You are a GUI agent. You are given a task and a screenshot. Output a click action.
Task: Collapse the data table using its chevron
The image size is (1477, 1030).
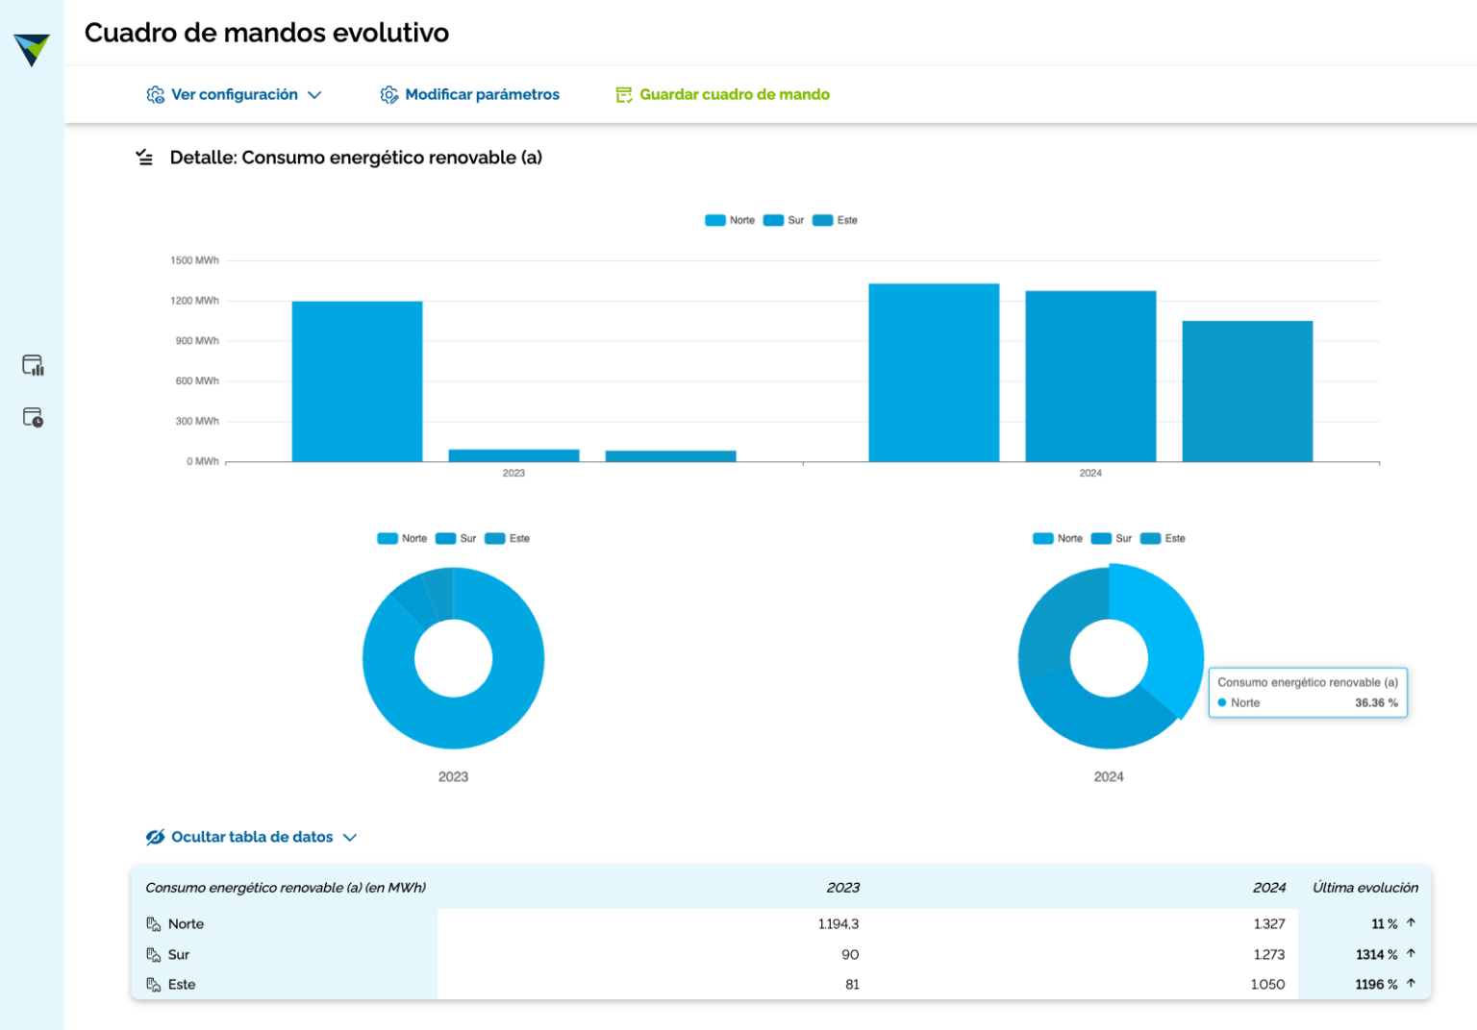click(x=351, y=837)
